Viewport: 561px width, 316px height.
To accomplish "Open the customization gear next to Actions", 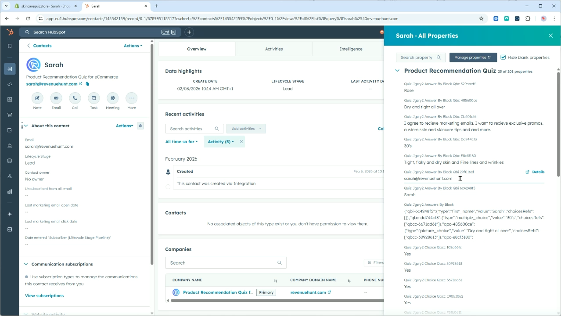I will click(x=140, y=126).
